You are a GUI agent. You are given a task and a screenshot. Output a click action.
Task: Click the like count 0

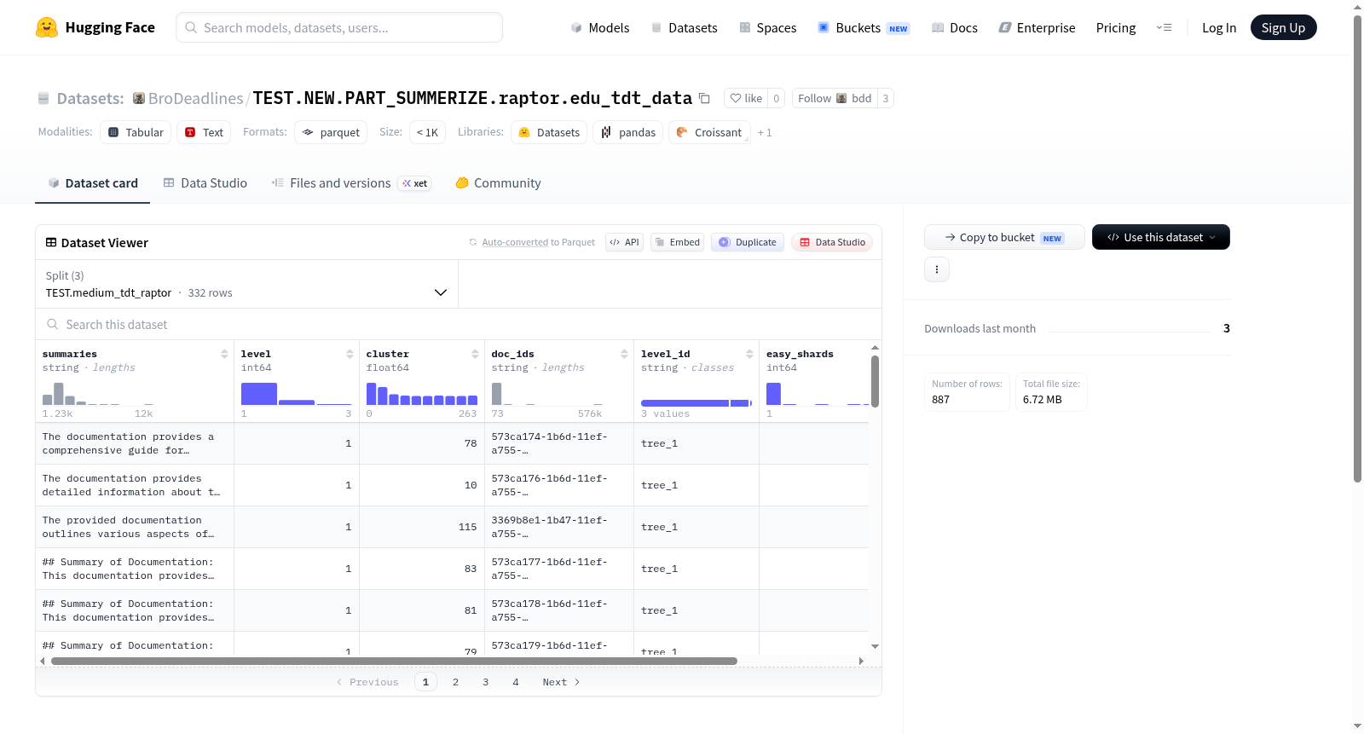(777, 98)
